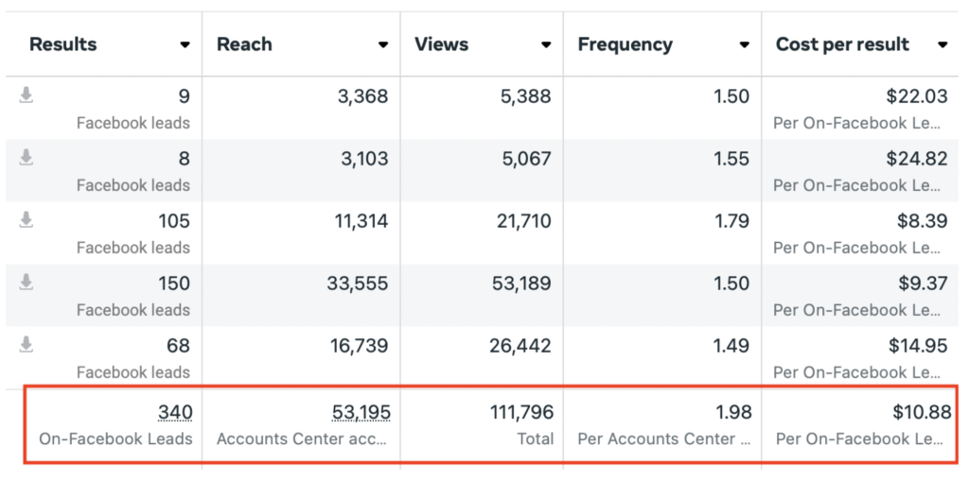
Task: Select the Reach column header text
Action: pos(244,44)
